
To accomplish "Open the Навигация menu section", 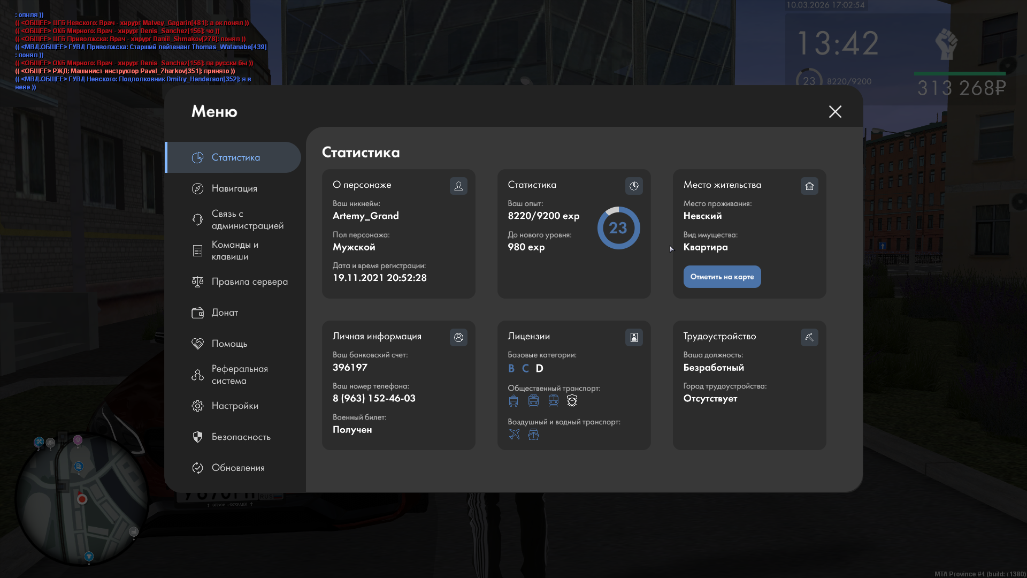I will (x=234, y=188).
